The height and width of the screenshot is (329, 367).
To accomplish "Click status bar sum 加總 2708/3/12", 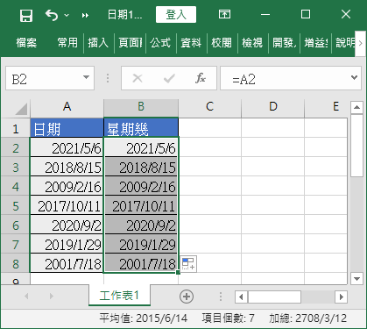I will (x=308, y=318).
